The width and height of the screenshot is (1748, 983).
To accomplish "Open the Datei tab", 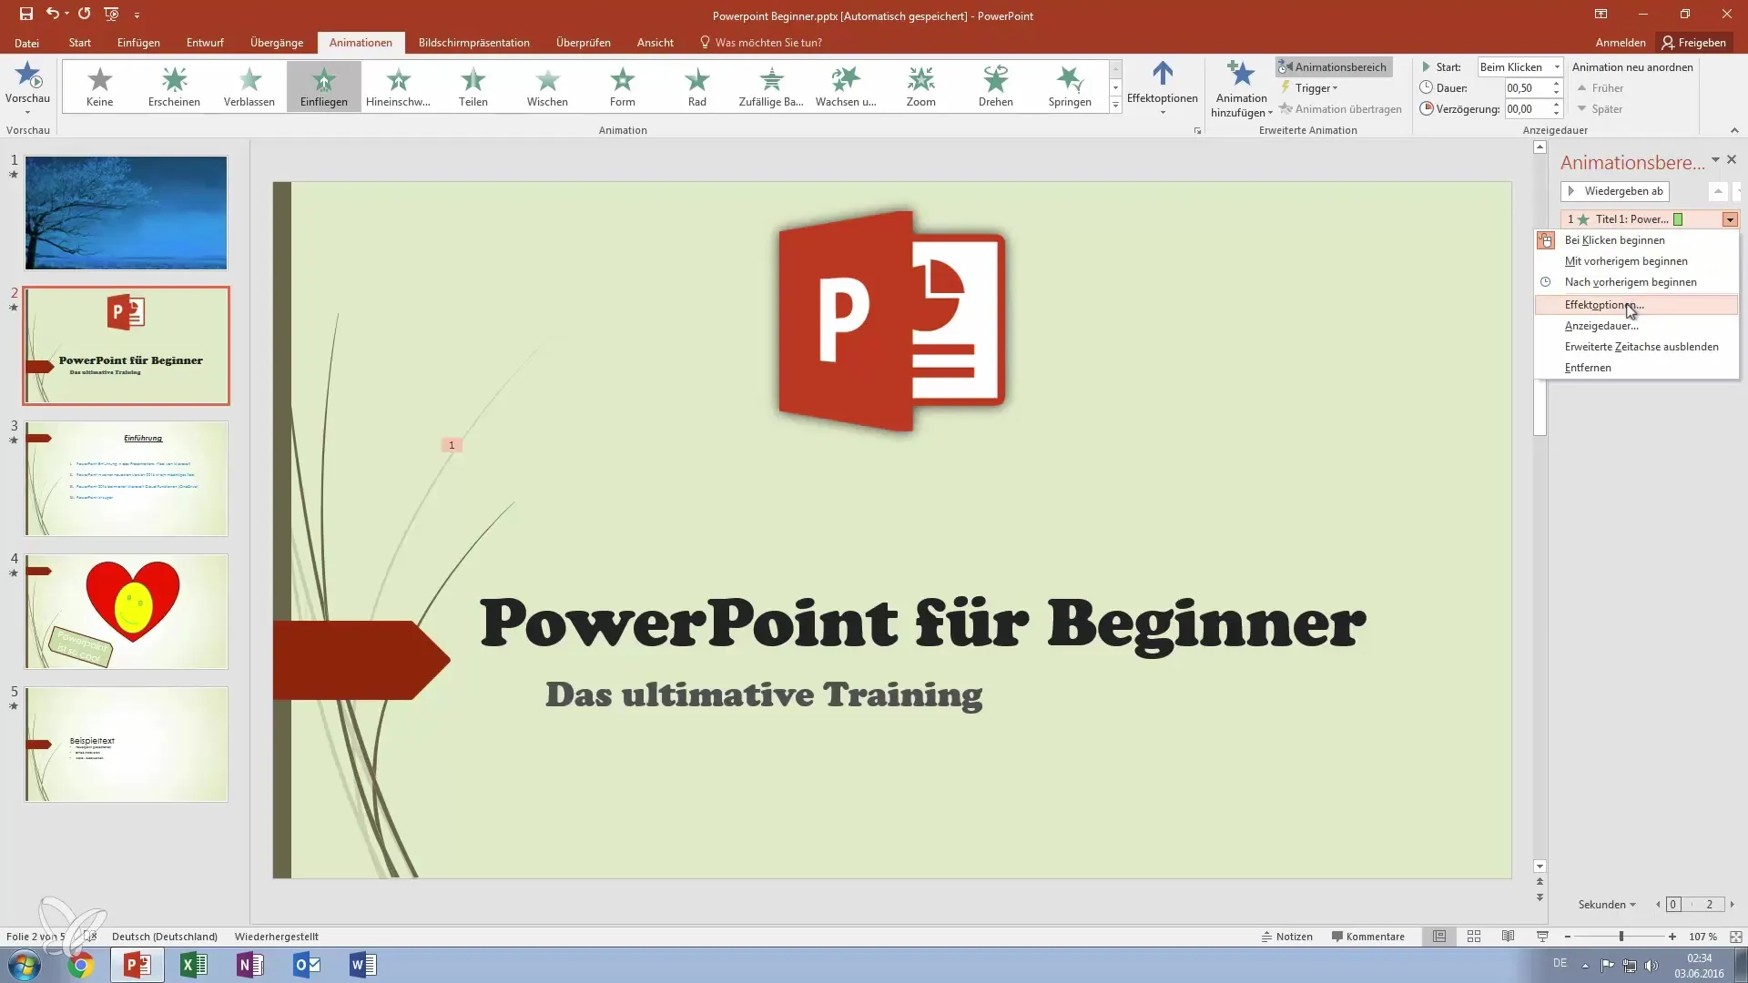I will click(26, 42).
